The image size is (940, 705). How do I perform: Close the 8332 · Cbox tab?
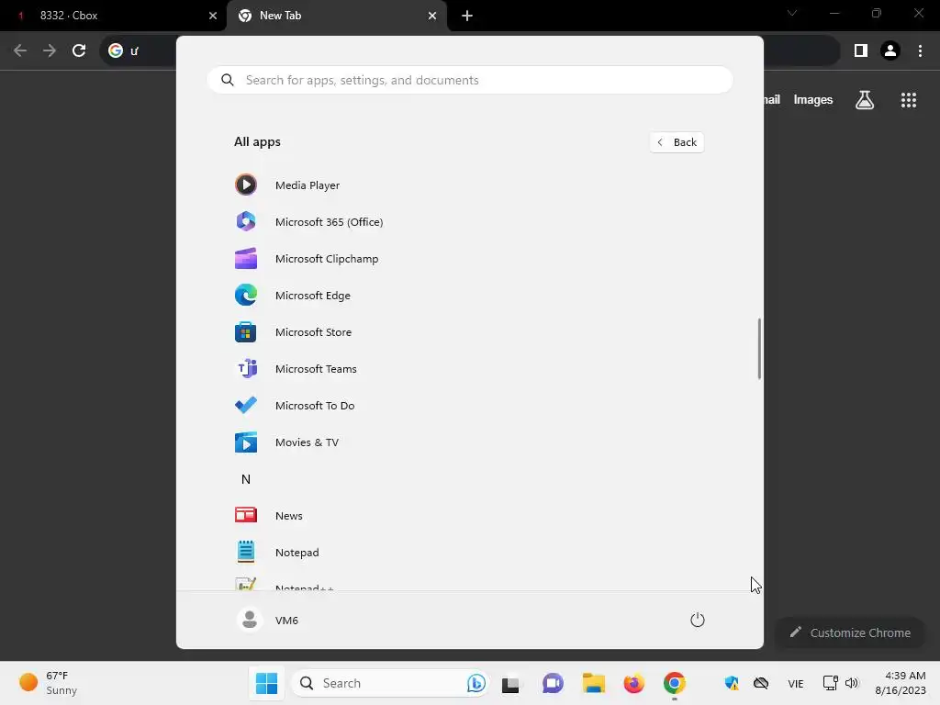tap(212, 16)
